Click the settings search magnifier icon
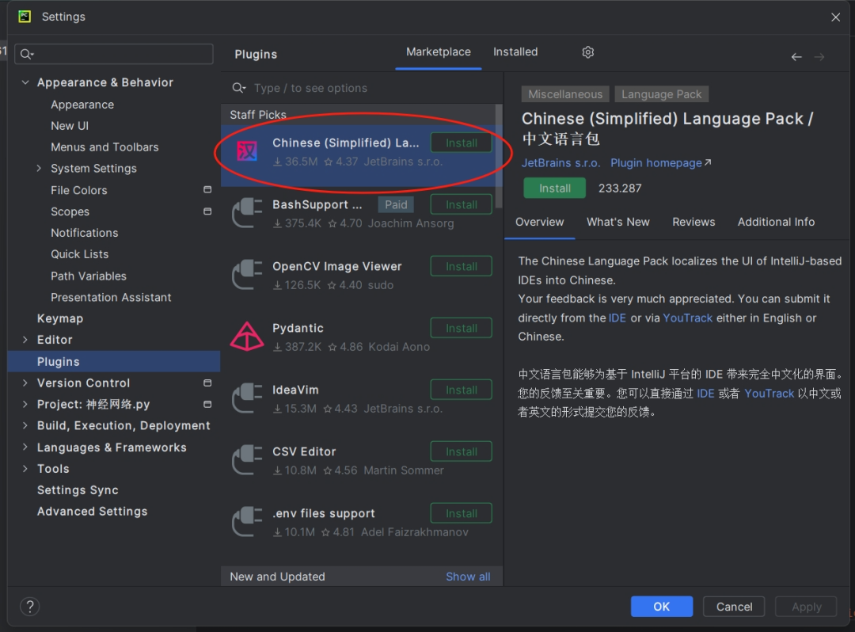Image resolution: width=855 pixels, height=632 pixels. [x=26, y=54]
